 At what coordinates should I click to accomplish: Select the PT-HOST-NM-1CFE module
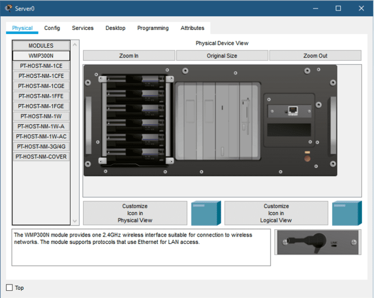point(41,76)
